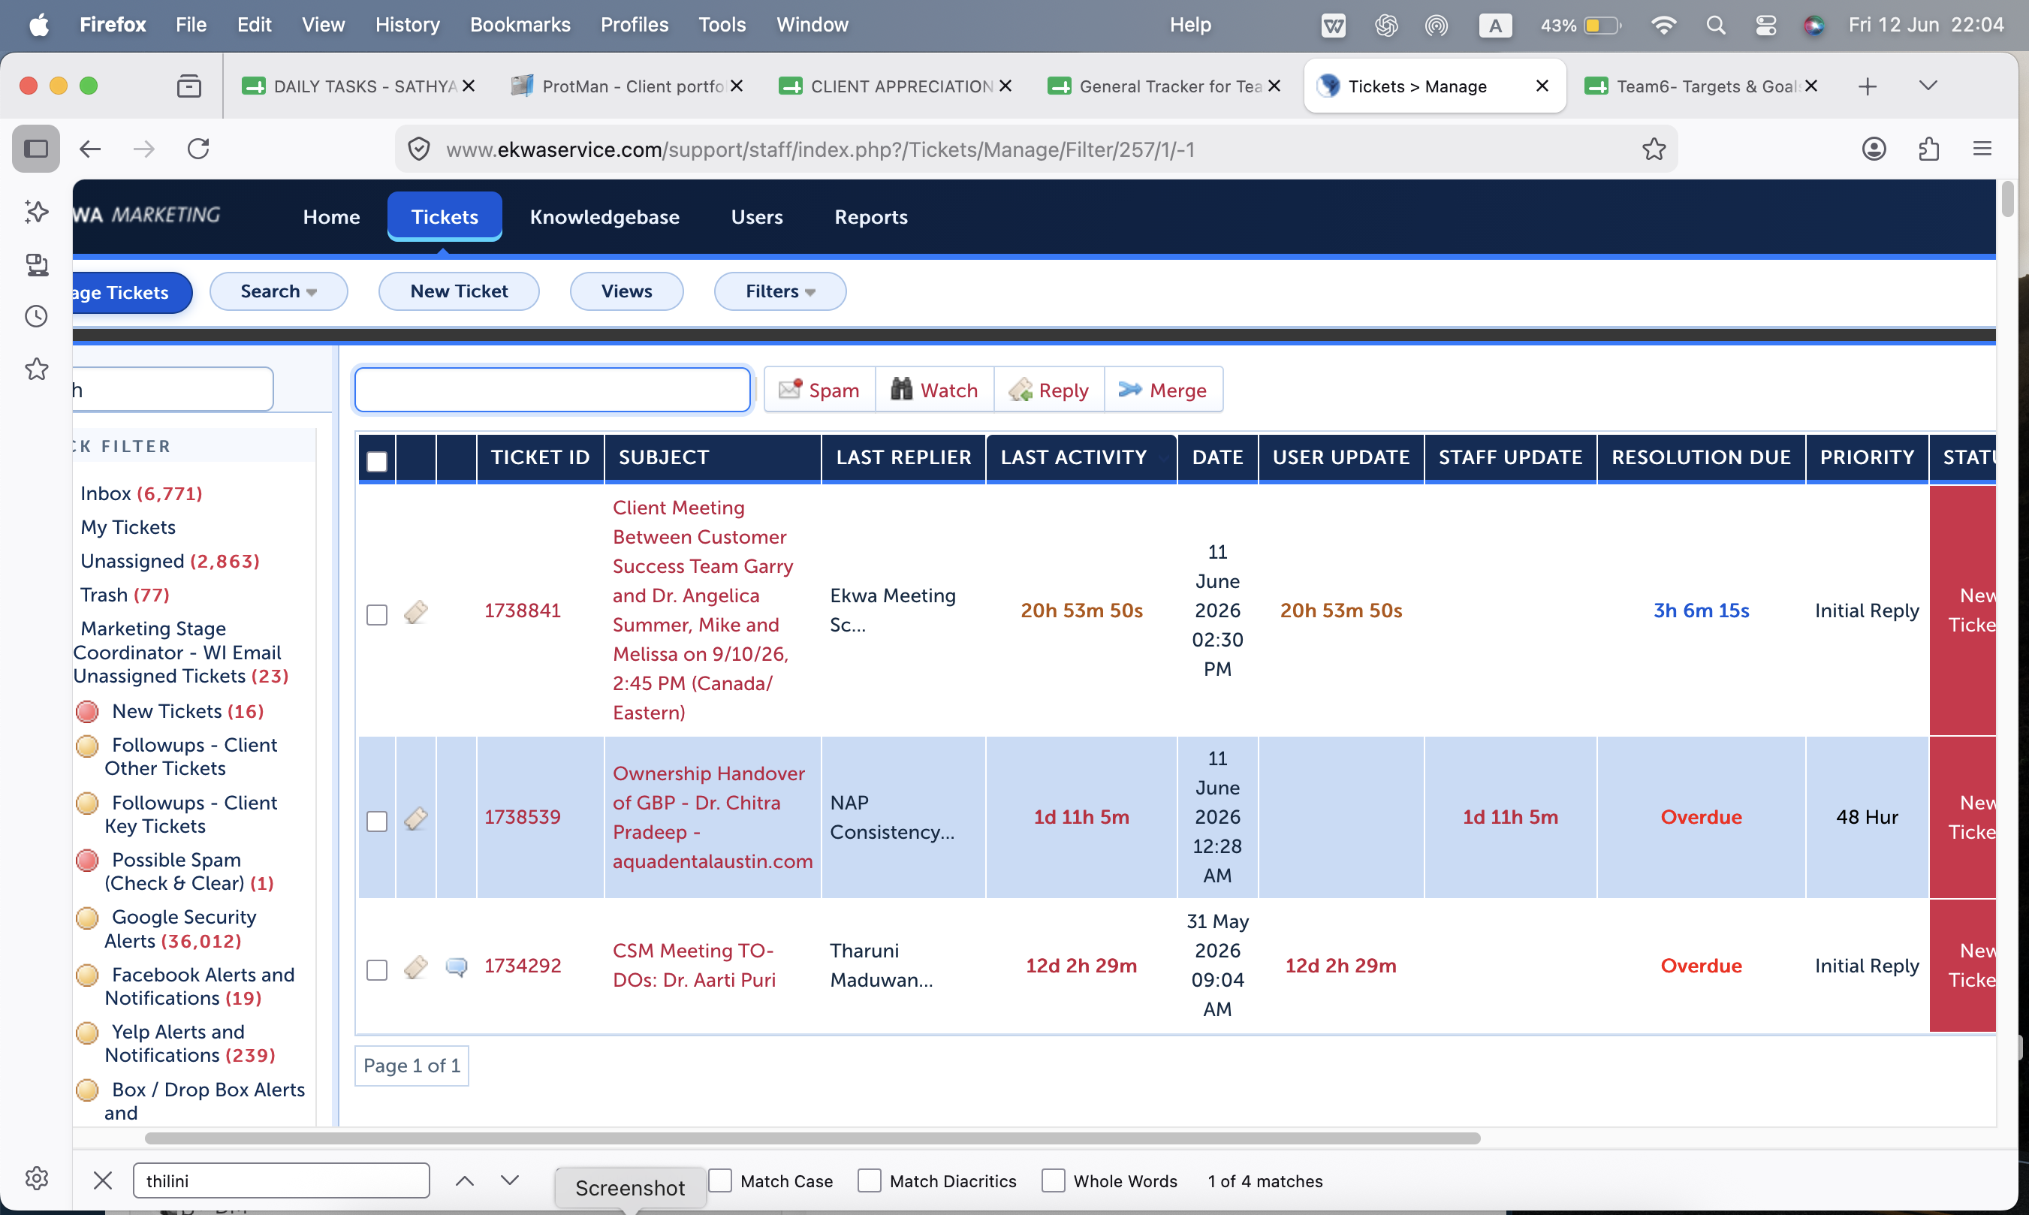Click the vertical page scrollbar
Image resolution: width=2029 pixels, height=1215 pixels.
(2007, 200)
